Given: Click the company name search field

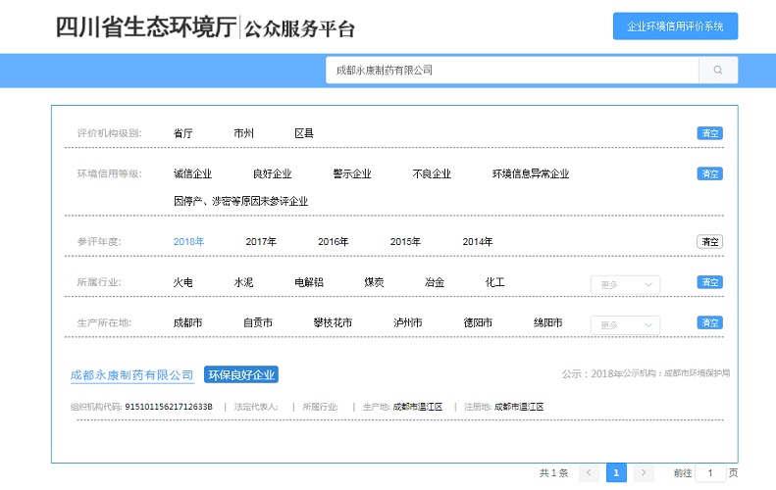Looking at the screenshot, I should click(x=511, y=71).
